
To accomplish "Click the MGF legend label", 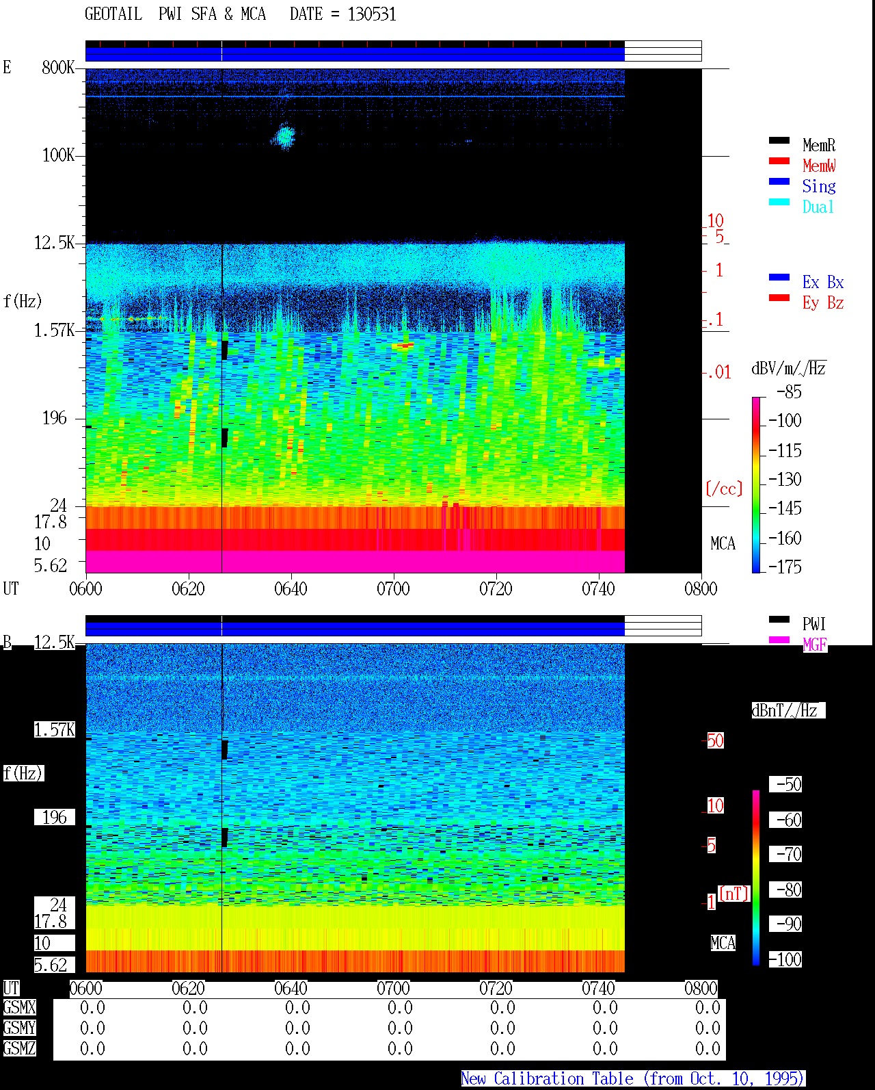I will click(x=815, y=645).
